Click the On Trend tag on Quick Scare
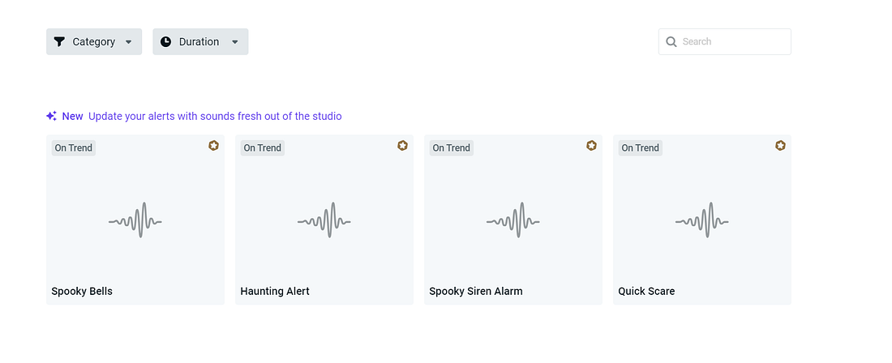The width and height of the screenshot is (892, 363). coord(641,147)
